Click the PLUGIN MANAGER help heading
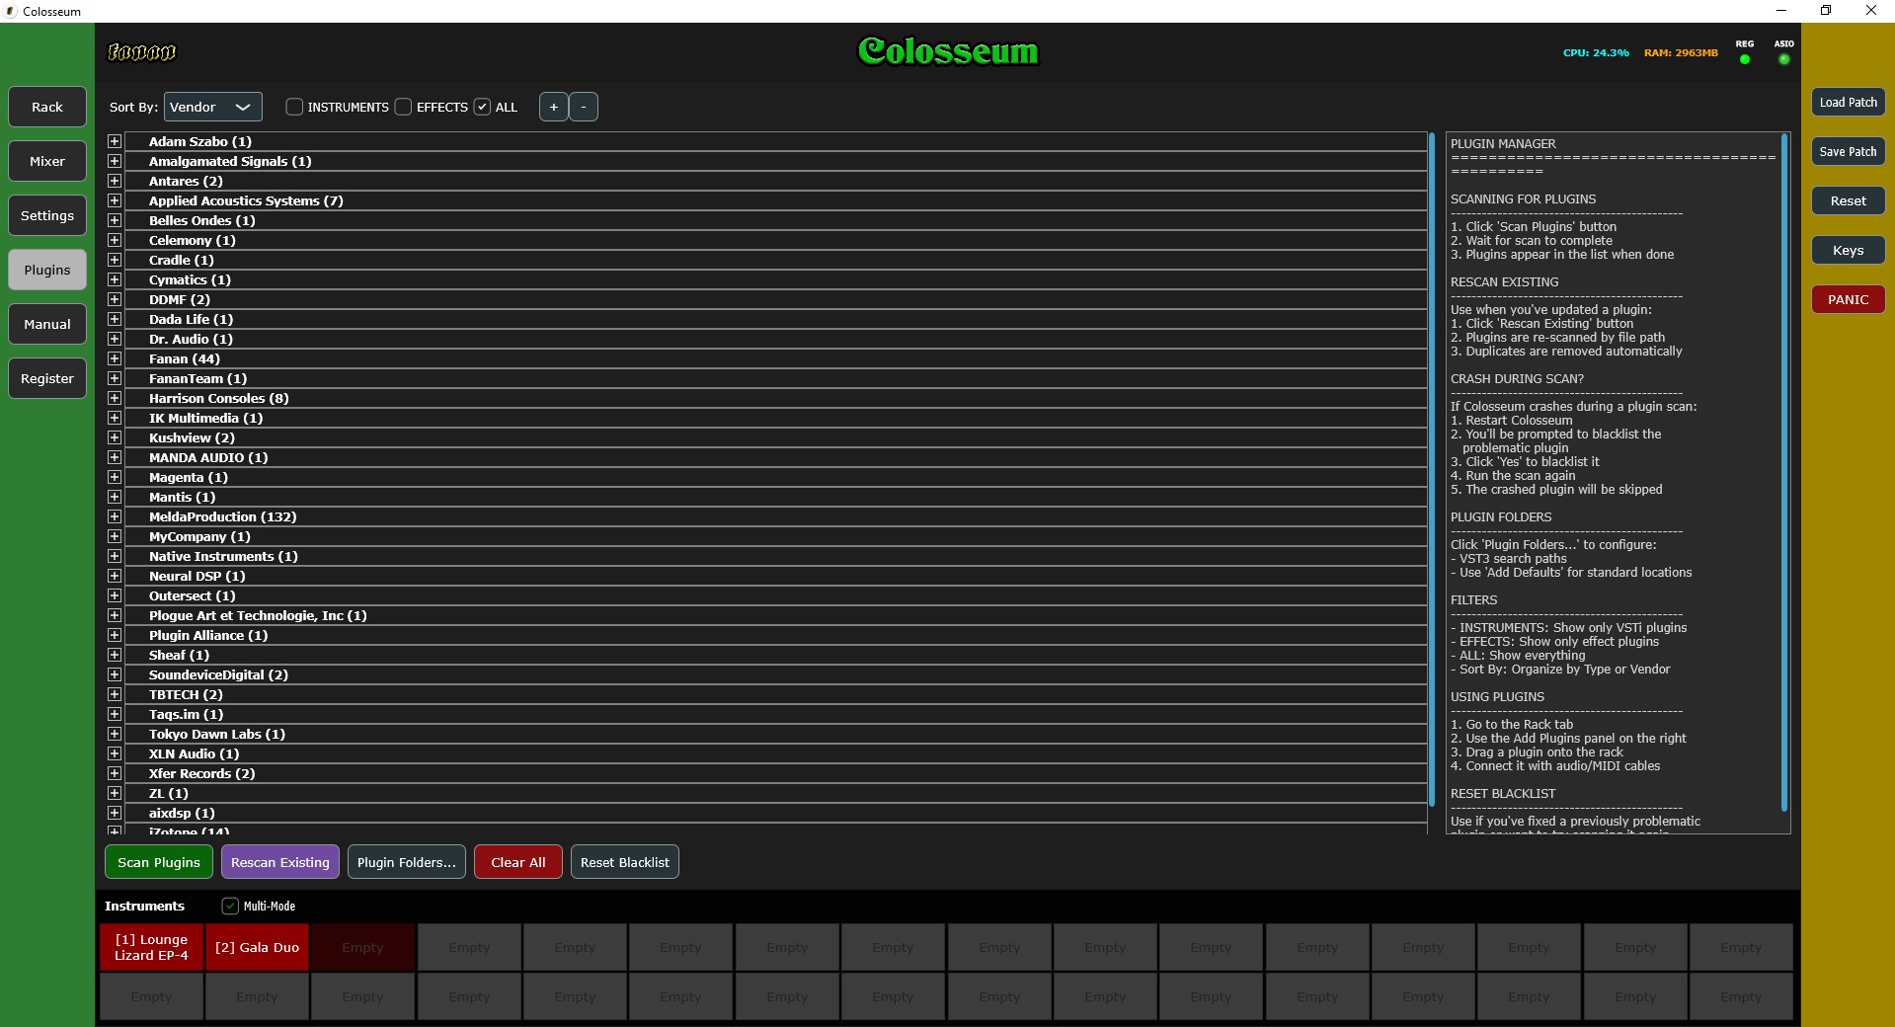This screenshot has height=1027, width=1895. (1503, 144)
